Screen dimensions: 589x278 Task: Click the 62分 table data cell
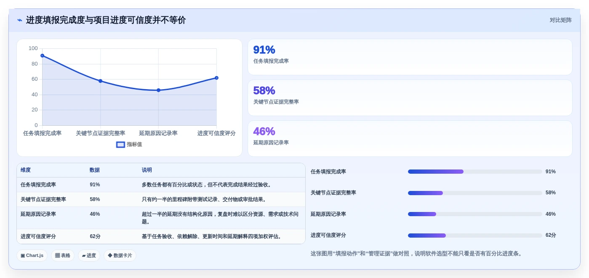(x=95, y=236)
